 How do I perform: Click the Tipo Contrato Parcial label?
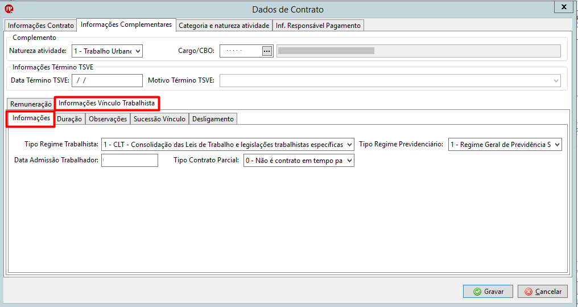click(207, 160)
